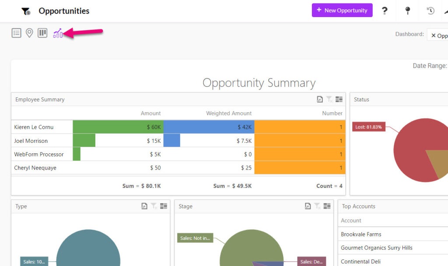Toggle multi-select in the Type panel

164,206
